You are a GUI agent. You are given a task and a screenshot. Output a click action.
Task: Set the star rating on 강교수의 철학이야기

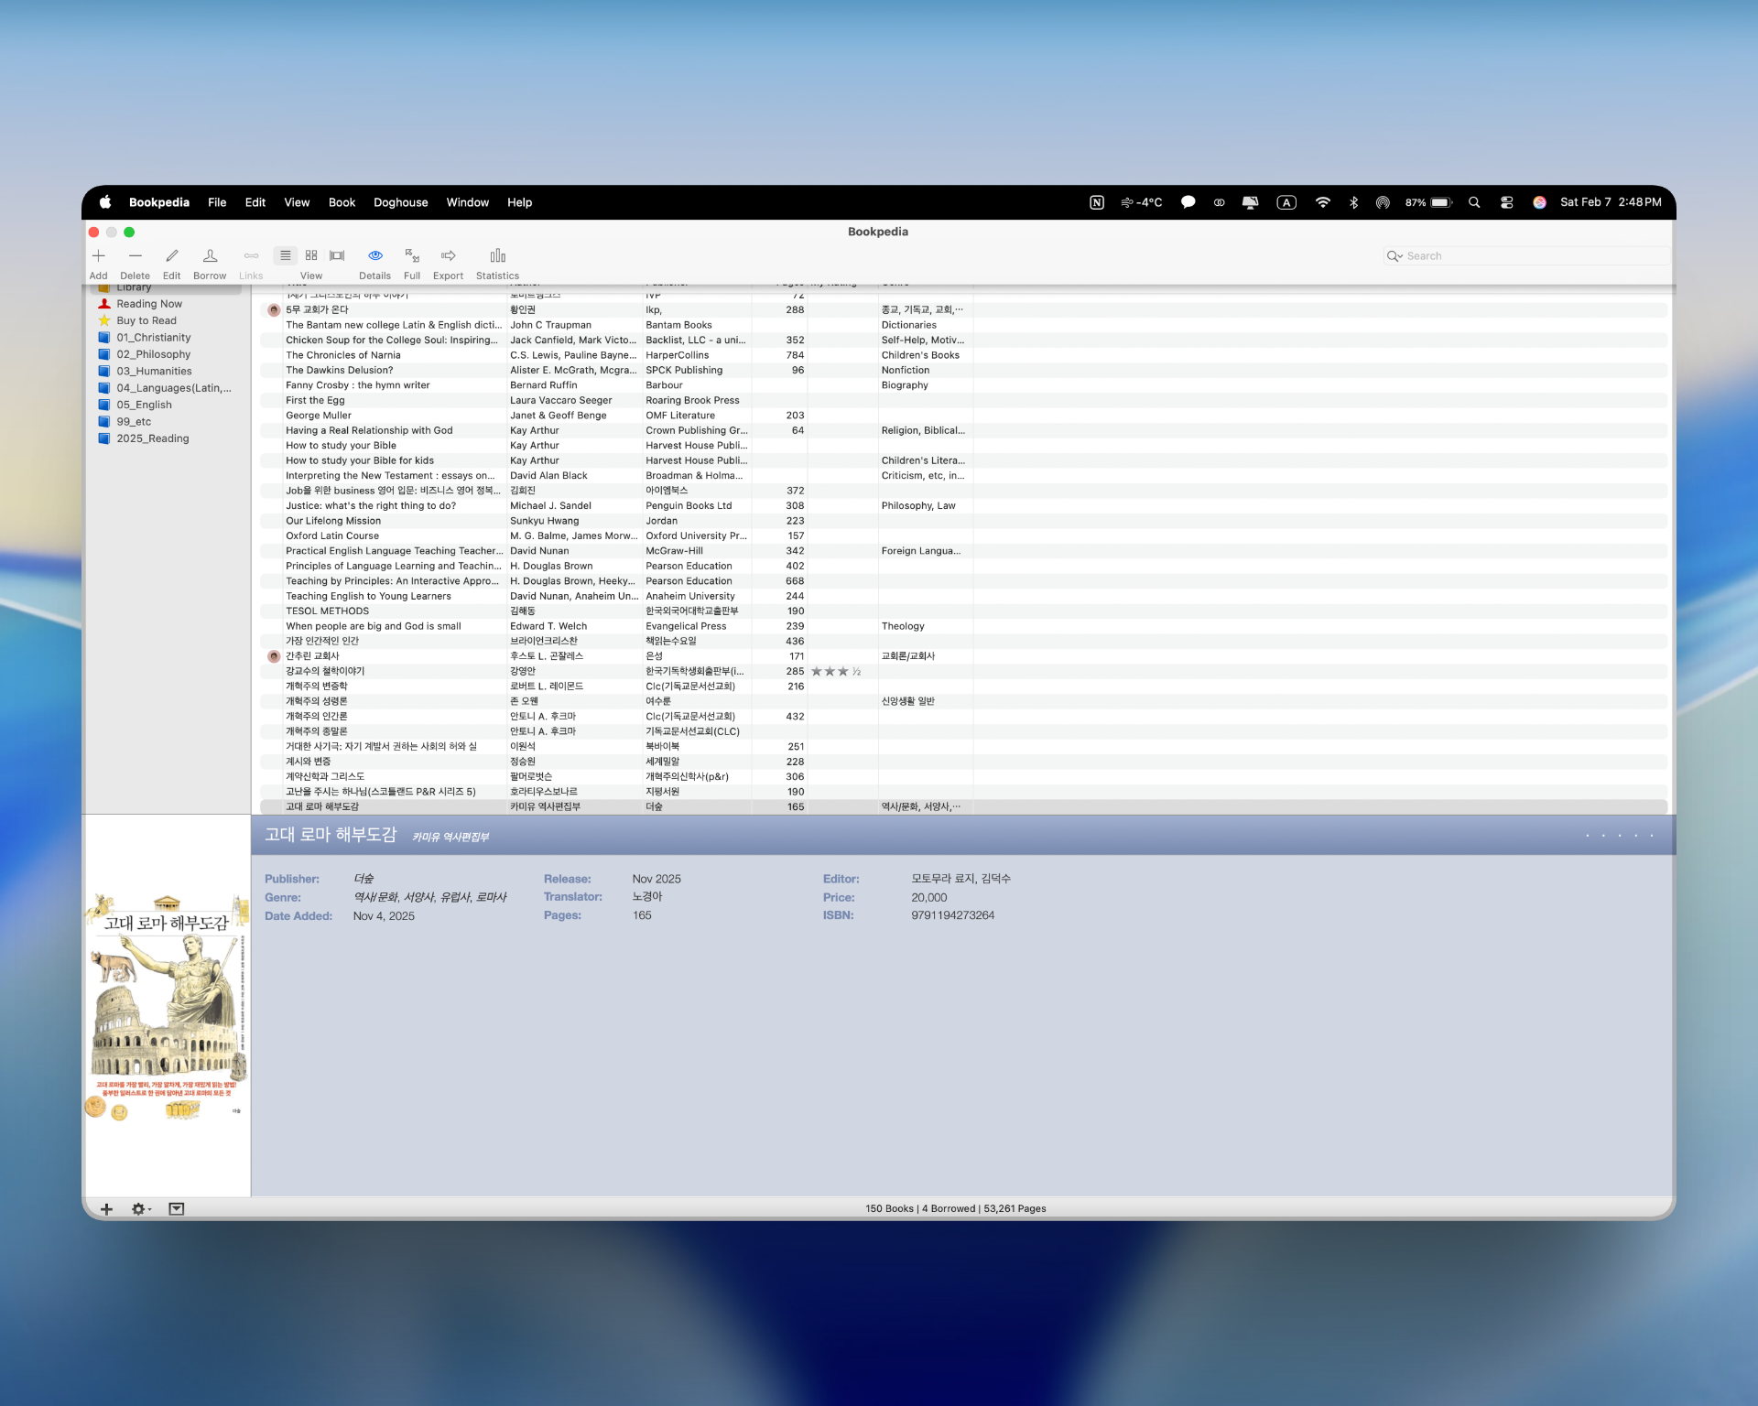[x=836, y=672]
